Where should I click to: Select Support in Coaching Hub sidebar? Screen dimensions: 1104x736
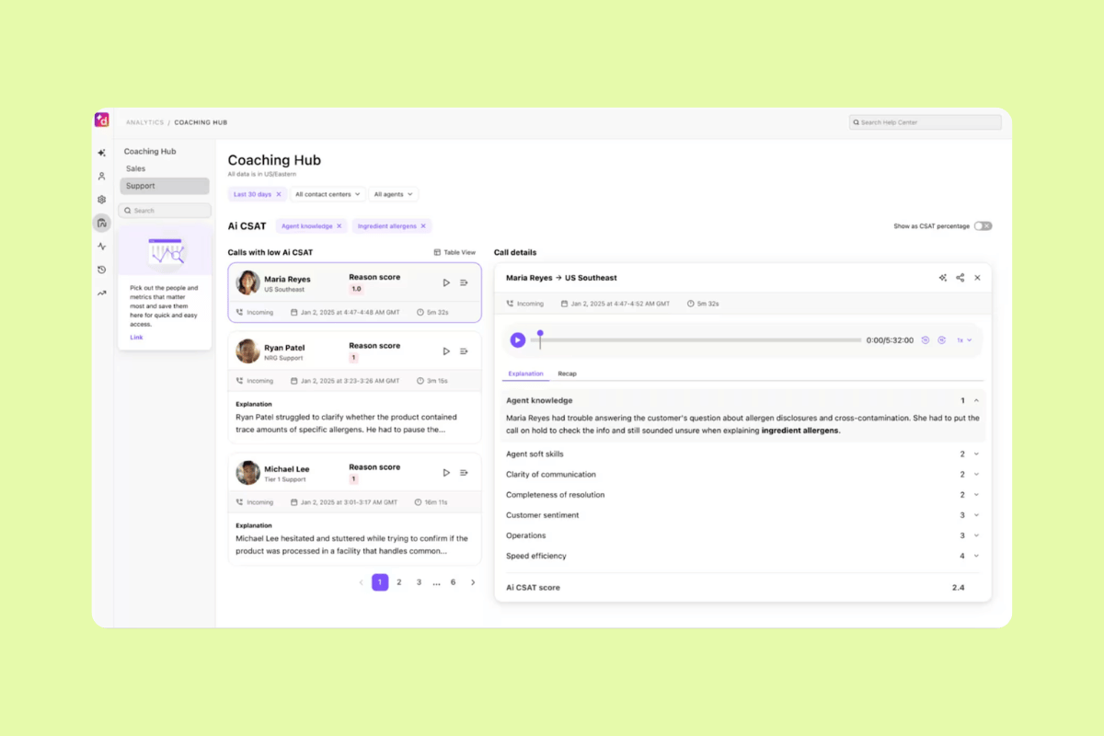tap(165, 186)
